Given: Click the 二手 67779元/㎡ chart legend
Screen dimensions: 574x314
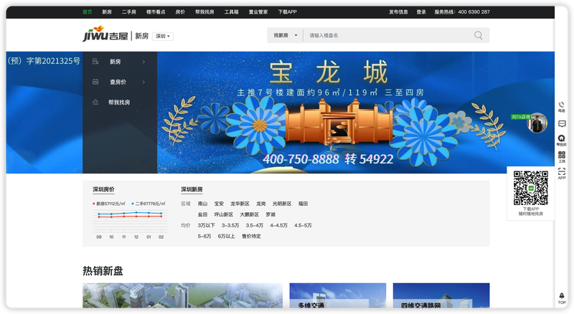Looking at the screenshot, I should tap(149, 204).
